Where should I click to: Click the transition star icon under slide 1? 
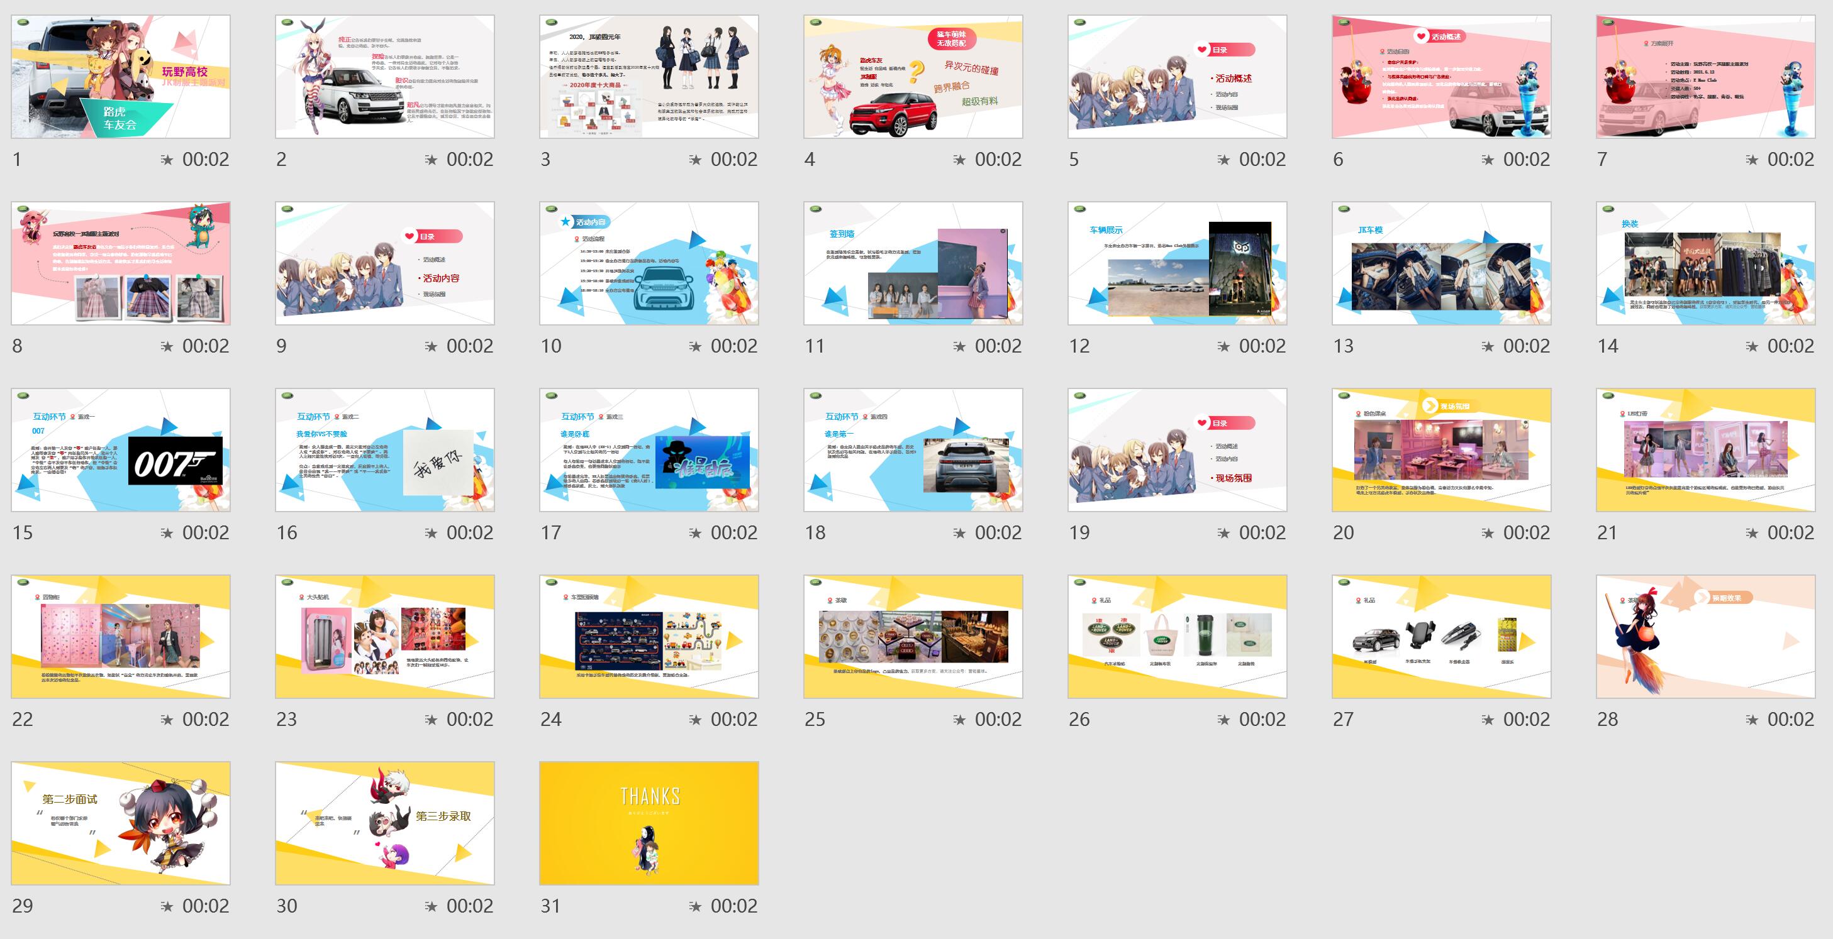click(x=167, y=160)
